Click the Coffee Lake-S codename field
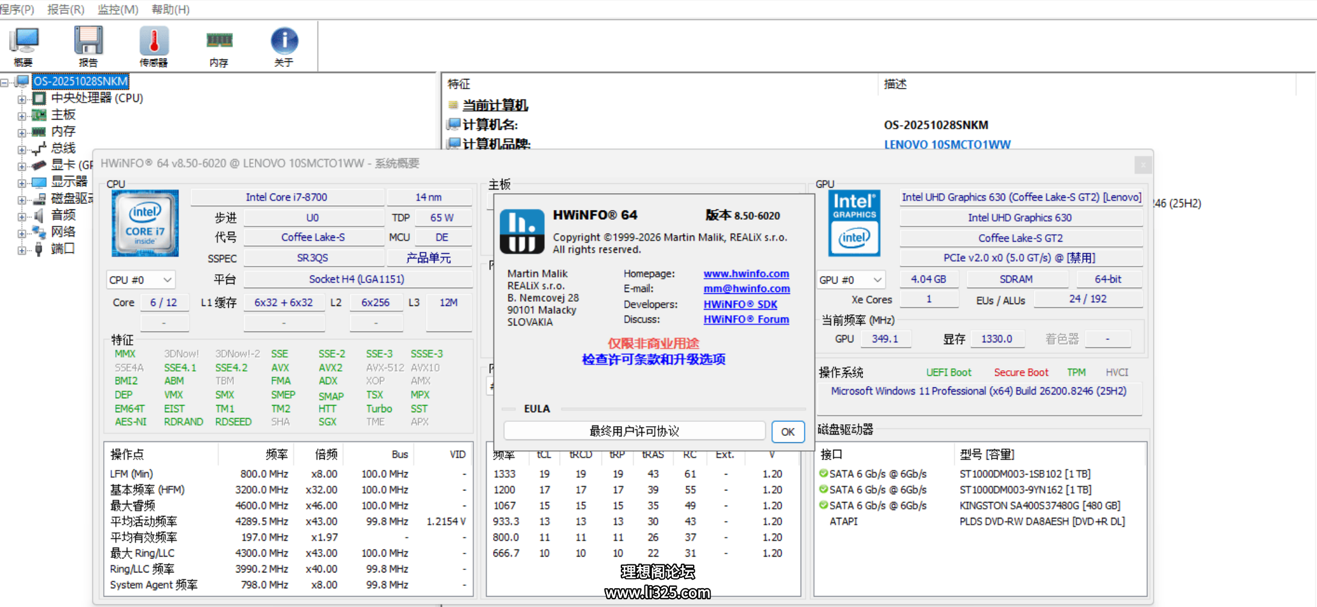1317x607 pixels. coord(313,237)
